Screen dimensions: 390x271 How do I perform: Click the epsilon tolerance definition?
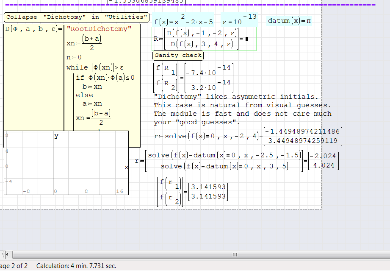(x=239, y=20)
